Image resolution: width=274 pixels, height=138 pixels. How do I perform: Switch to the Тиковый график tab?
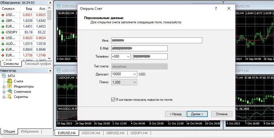pos(38,64)
